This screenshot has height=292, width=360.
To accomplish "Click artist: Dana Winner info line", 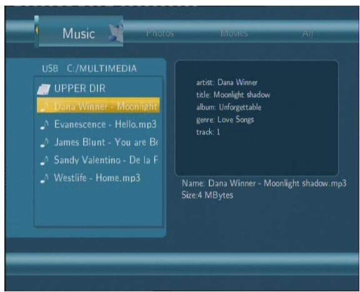I will (x=227, y=82).
